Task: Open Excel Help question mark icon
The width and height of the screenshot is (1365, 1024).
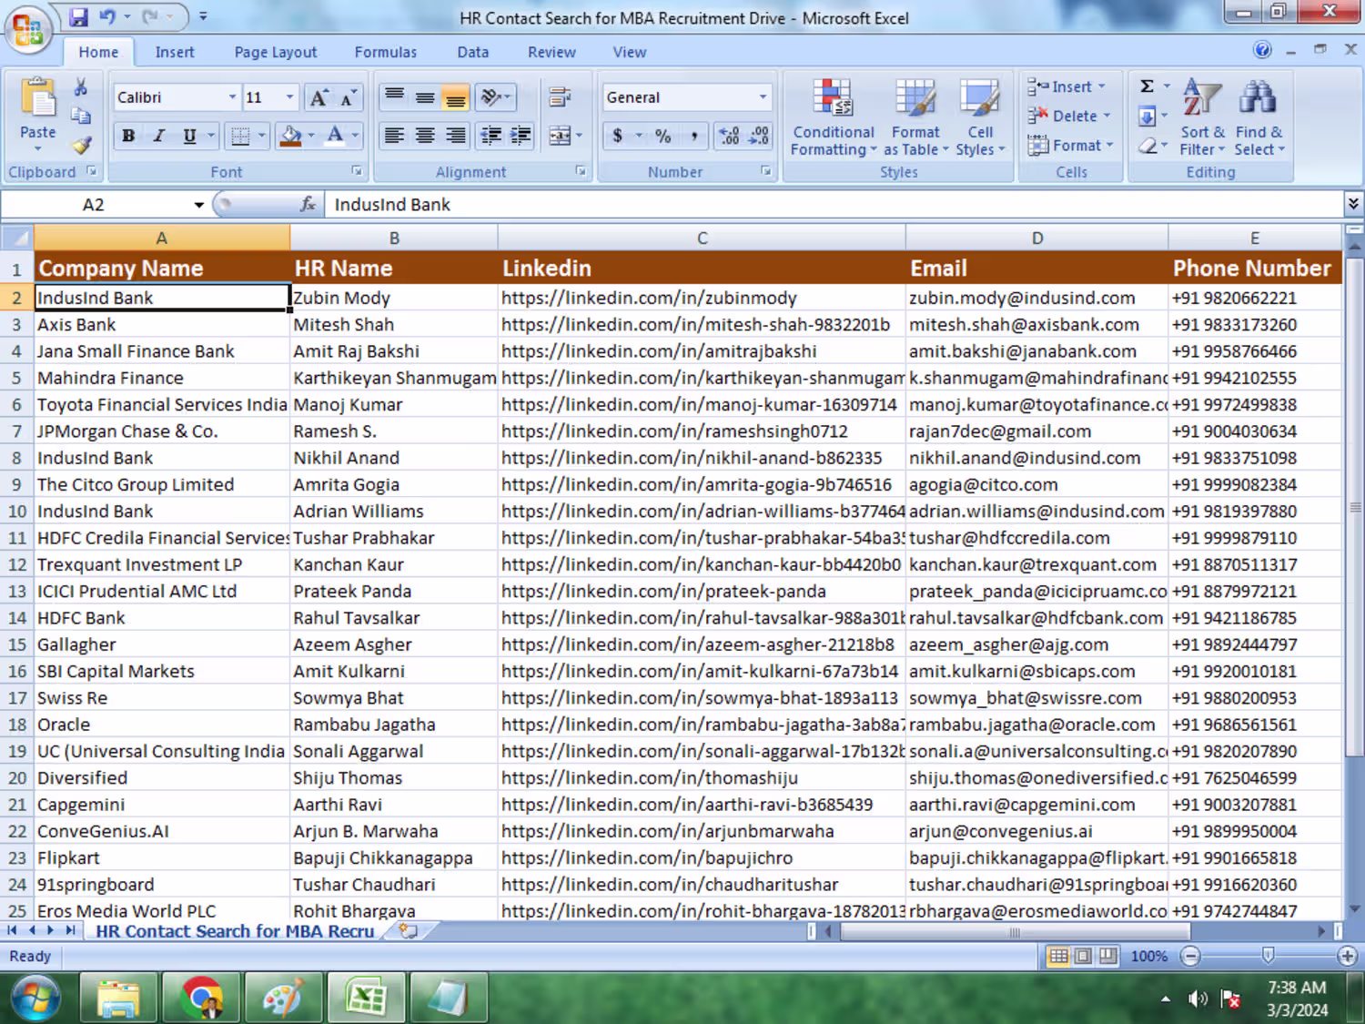Action: pos(1262,50)
